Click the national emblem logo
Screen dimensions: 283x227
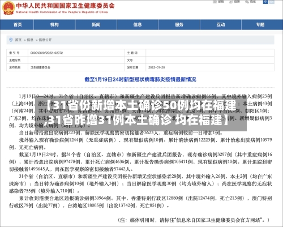click(8, 8)
